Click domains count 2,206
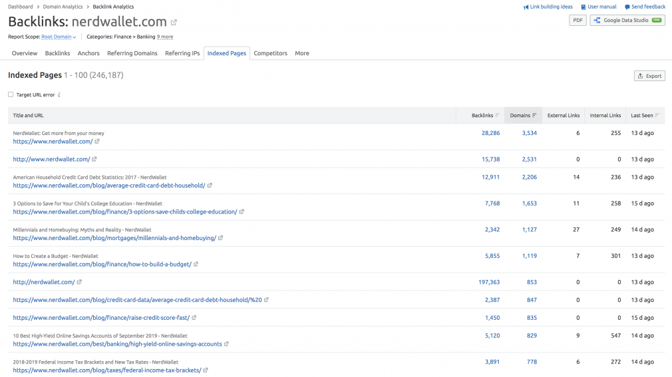 (530, 177)
